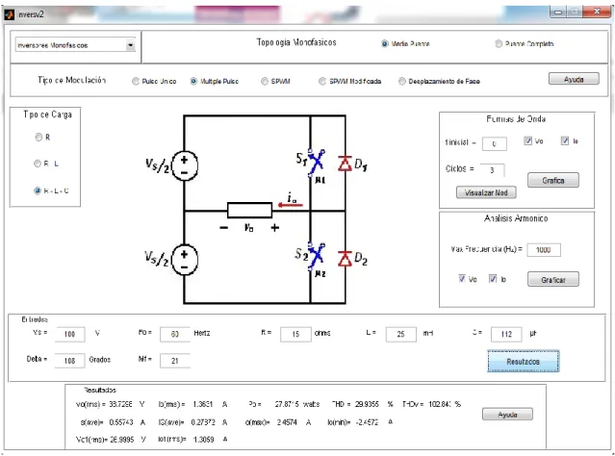Click the Ciclos input field
The image size is (615, 456).
(x=492, y=170)
